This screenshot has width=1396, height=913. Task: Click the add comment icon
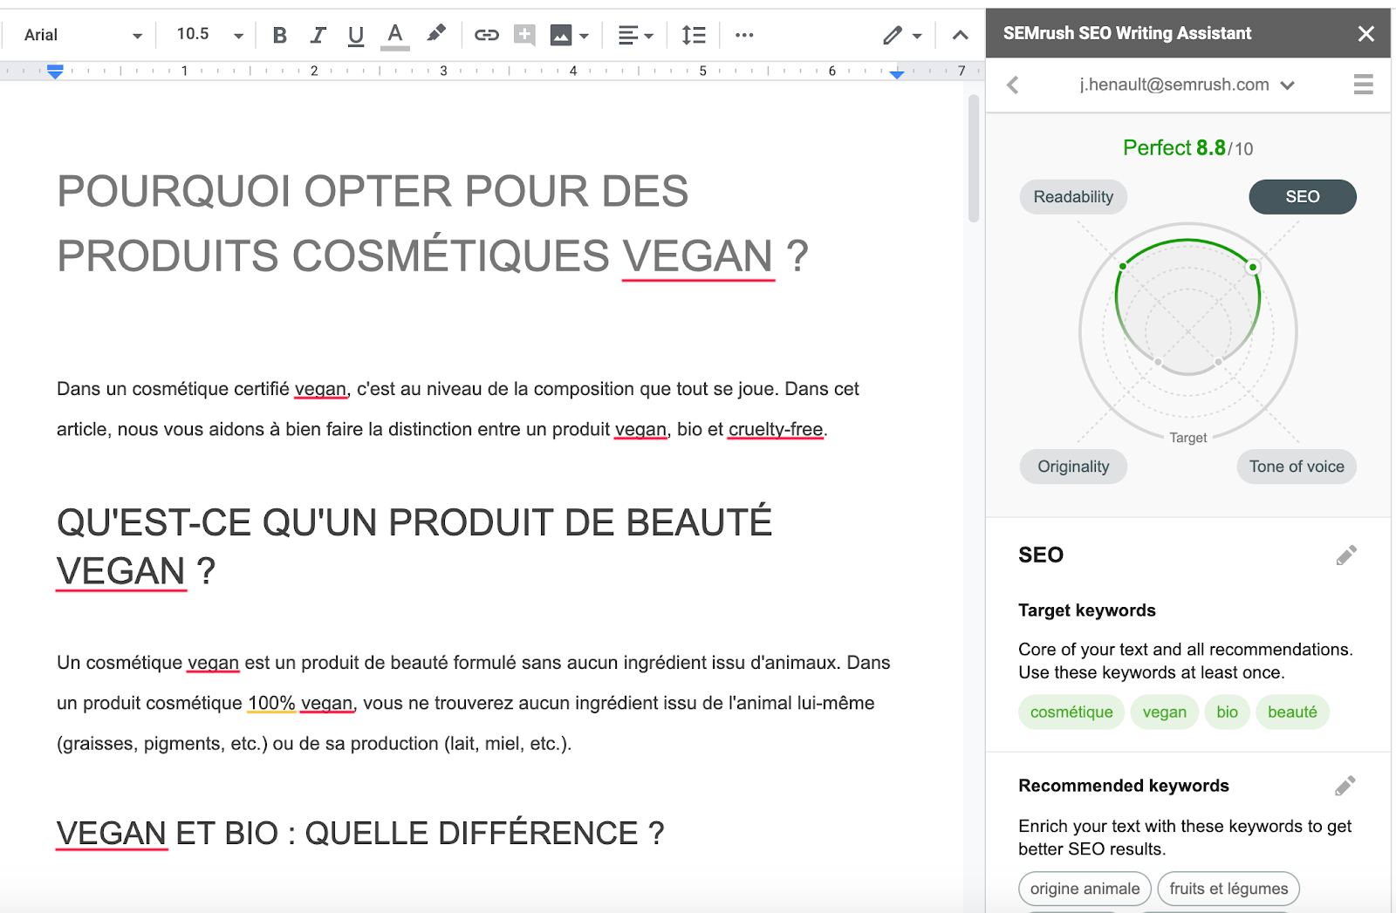click(524, 35)
